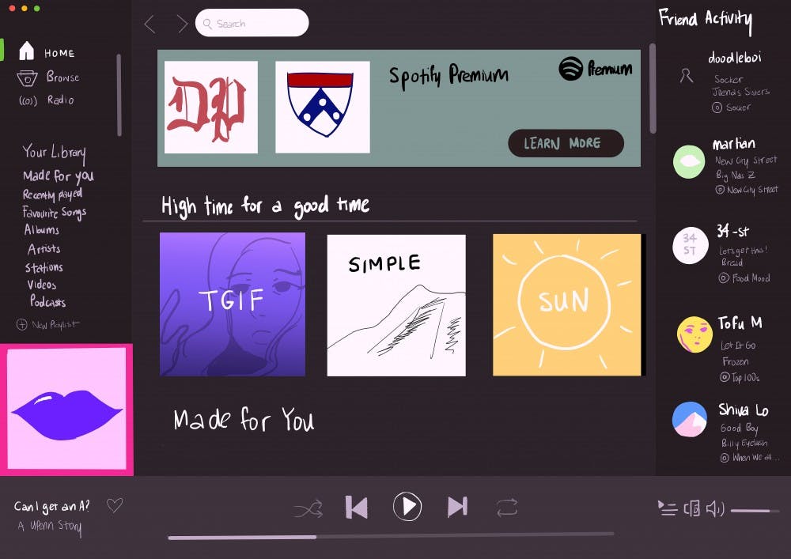This screenshot has height=559, width=791.
Task: Toggle repeat mode
Action: coord(507,507)
